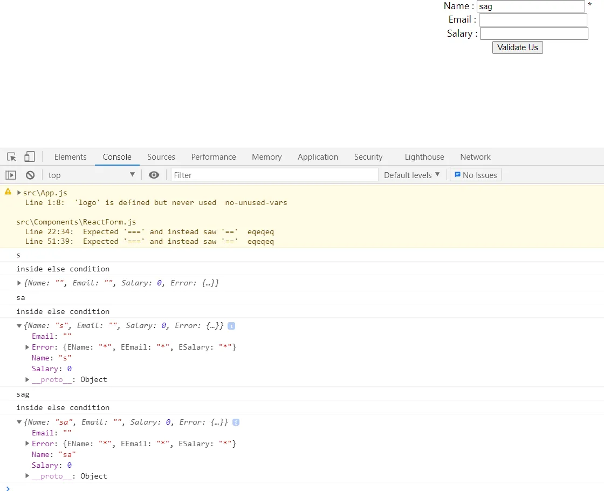Click the src\Components\ReactForm.js text
The height and width of the screenshot is (491, 604).
click(x=76, y=222)
